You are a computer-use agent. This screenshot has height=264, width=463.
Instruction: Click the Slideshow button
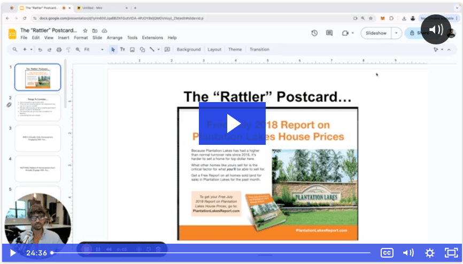(x=376, y=33)
